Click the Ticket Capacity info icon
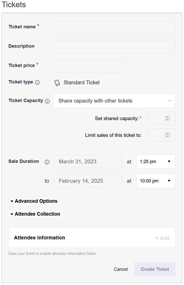 [47, 101]
